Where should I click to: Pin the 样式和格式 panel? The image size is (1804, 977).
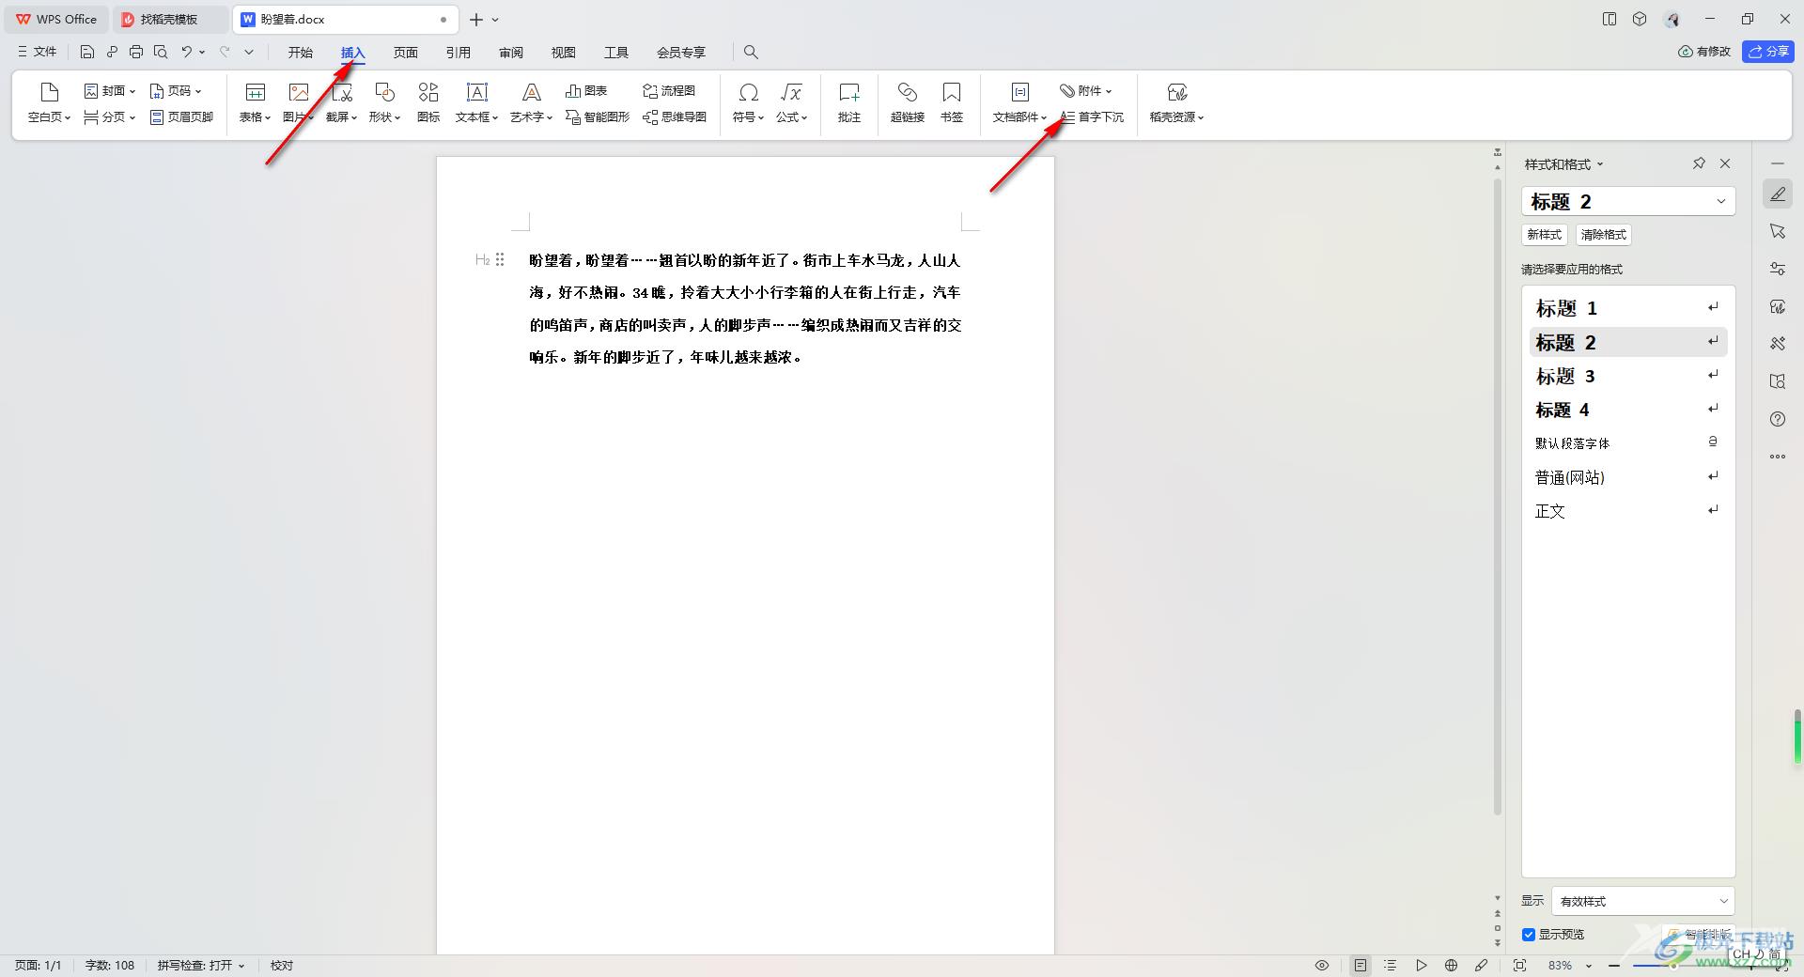[x=1699, y=163]
